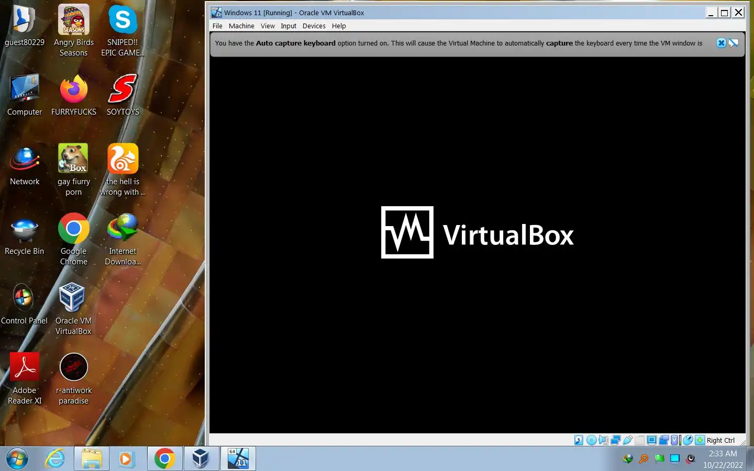This screenshot has width=754, height=471.
Task: Click the VirtualBox window resize grip
Action: click(743, 443)
